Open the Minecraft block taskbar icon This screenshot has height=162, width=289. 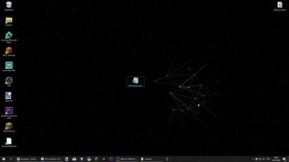(x=96, y=159)
